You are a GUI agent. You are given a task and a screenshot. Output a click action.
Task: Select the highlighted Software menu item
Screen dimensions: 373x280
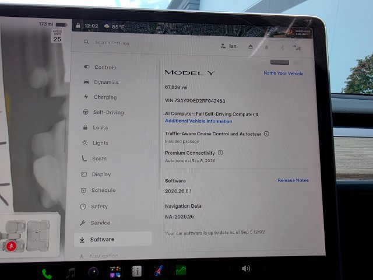point(112,239)
